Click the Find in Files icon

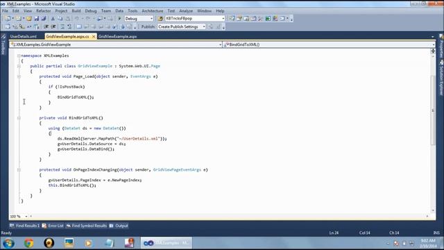[x=160, y=19]
